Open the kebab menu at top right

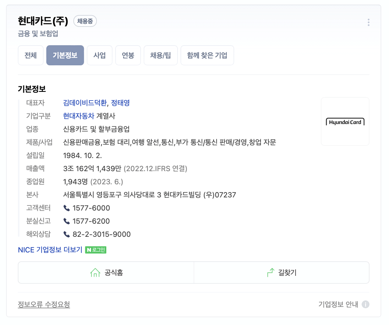point(368,22)
